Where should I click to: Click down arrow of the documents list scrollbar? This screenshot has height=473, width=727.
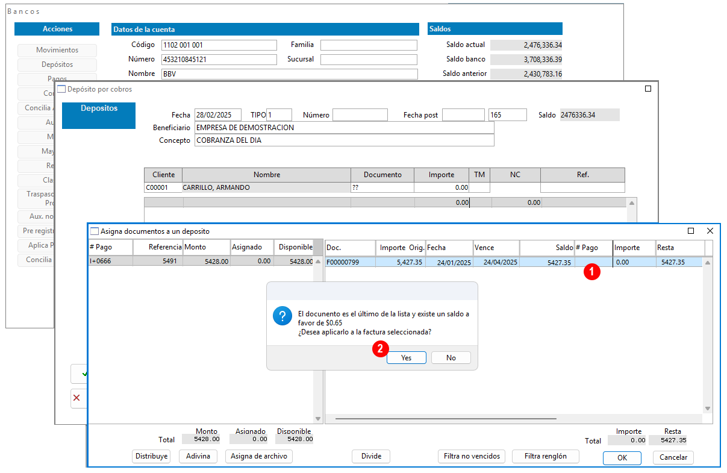pos(708,409)
